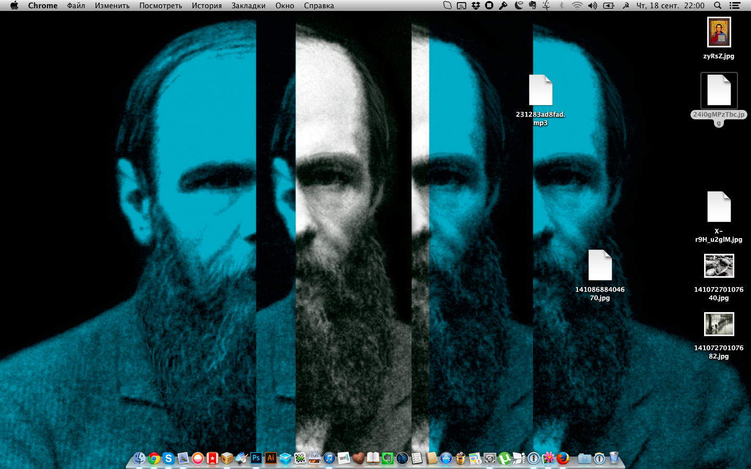Open the Wi-Fi status menu
751x469 pixels.
(577, 6)
